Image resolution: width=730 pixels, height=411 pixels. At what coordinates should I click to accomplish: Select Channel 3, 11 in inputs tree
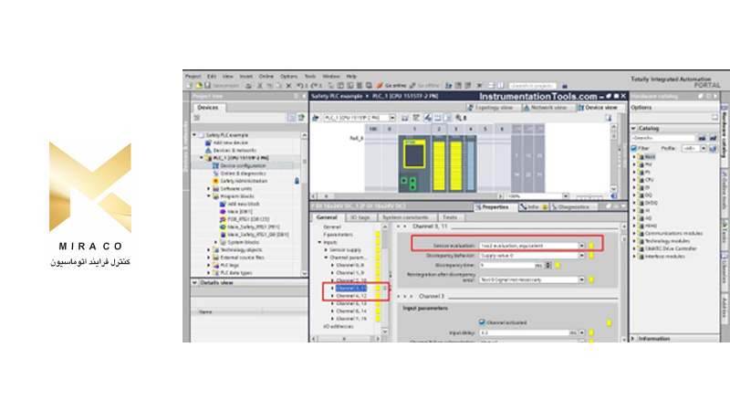point(351,288)
